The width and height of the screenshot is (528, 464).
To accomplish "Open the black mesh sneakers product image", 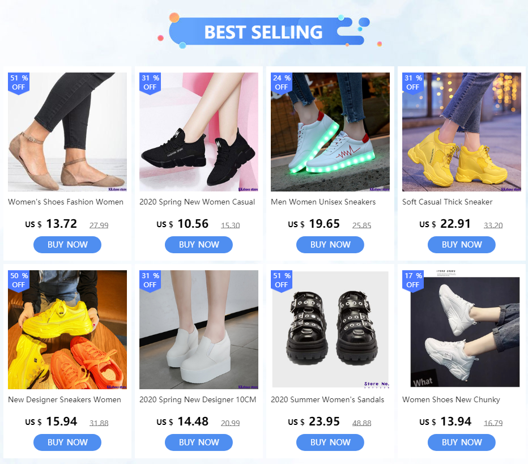I will coord(199,132).
